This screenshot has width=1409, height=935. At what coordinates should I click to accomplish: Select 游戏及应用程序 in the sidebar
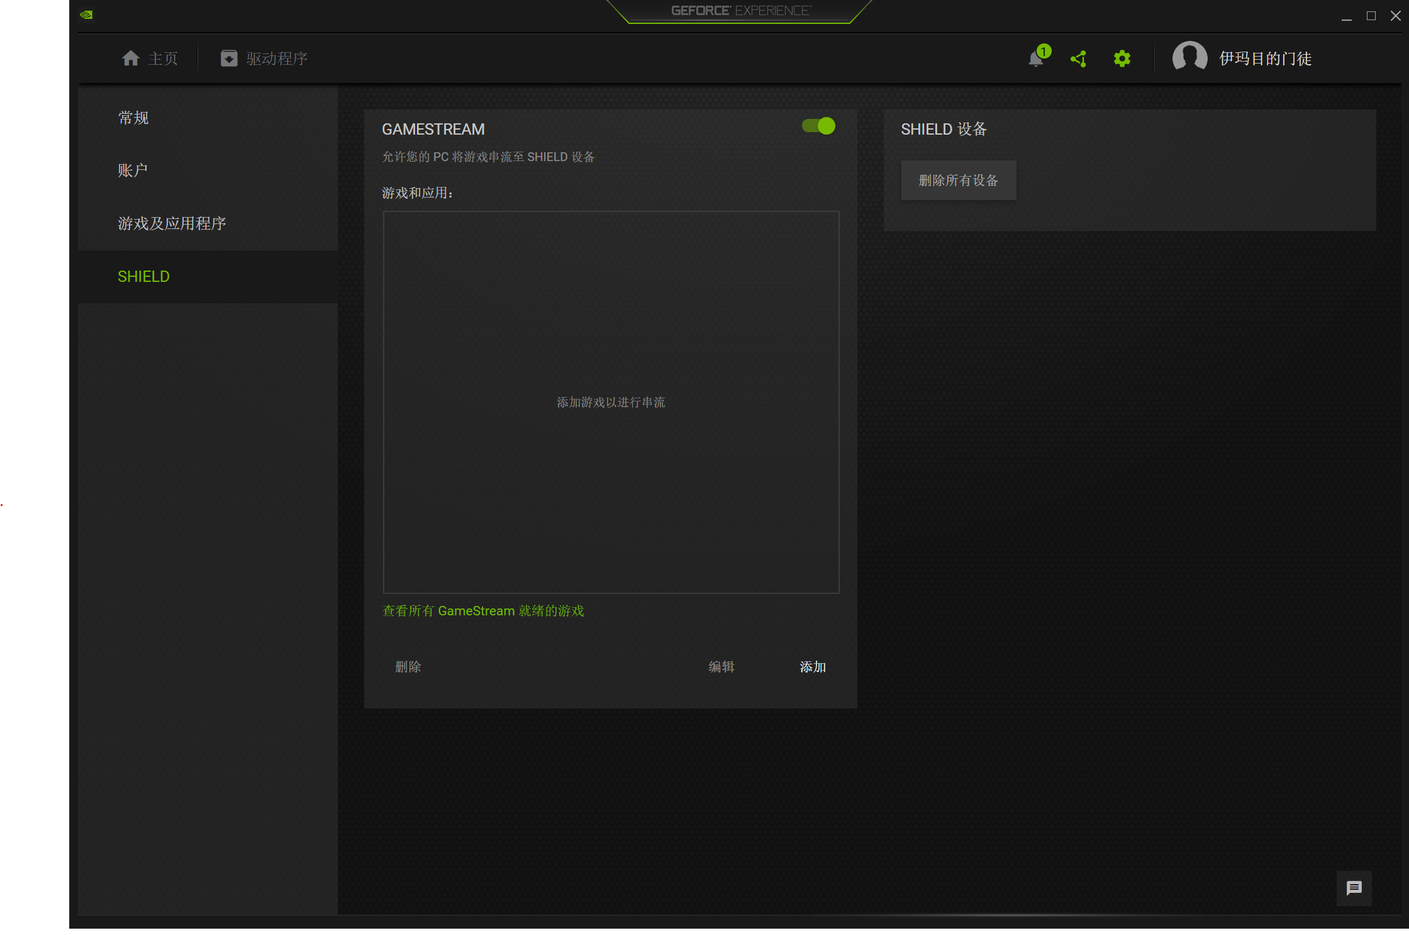172,223
